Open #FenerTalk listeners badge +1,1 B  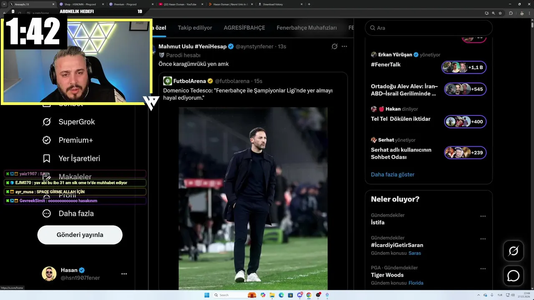click(x=464, y=67)
